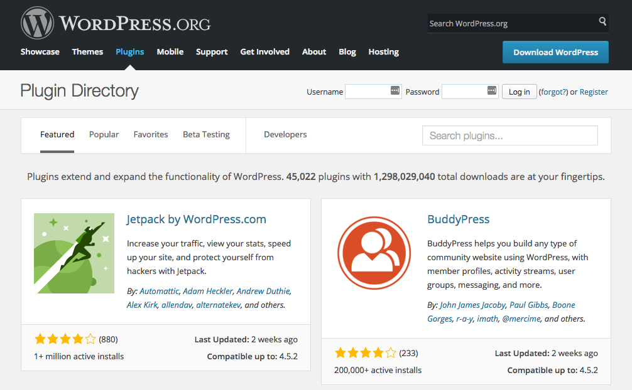Click author link Adam Heckler
The image size is (632, 390).
(x=208, y=291)
